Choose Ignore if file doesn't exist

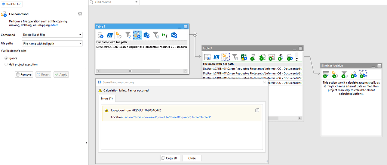6,58
